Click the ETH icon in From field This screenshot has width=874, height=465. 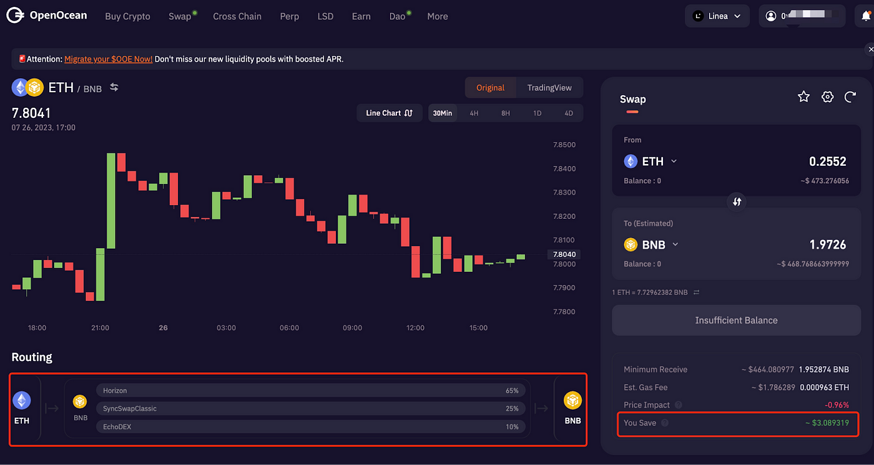[631, 161]
